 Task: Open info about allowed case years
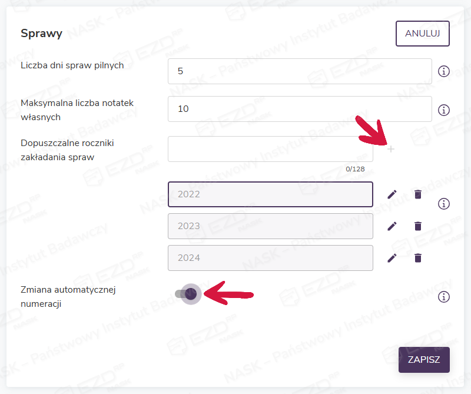point(444,204)
